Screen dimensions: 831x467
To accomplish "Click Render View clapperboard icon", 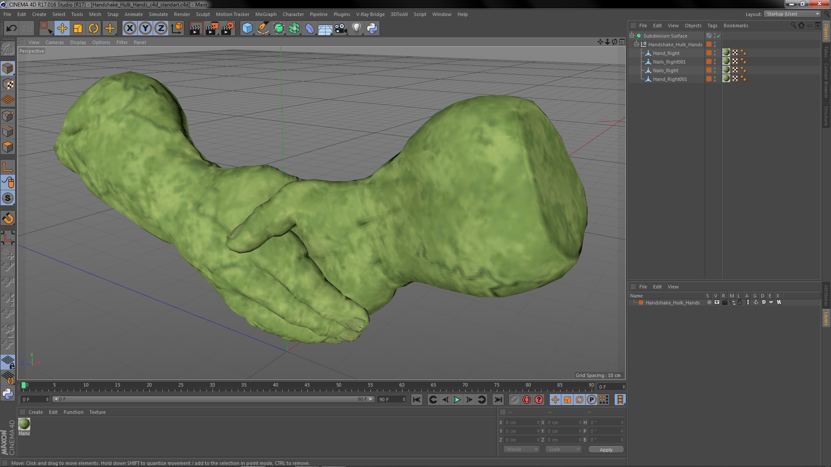I will click(195, 29).
